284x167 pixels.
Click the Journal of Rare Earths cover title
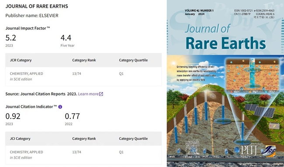225,37
